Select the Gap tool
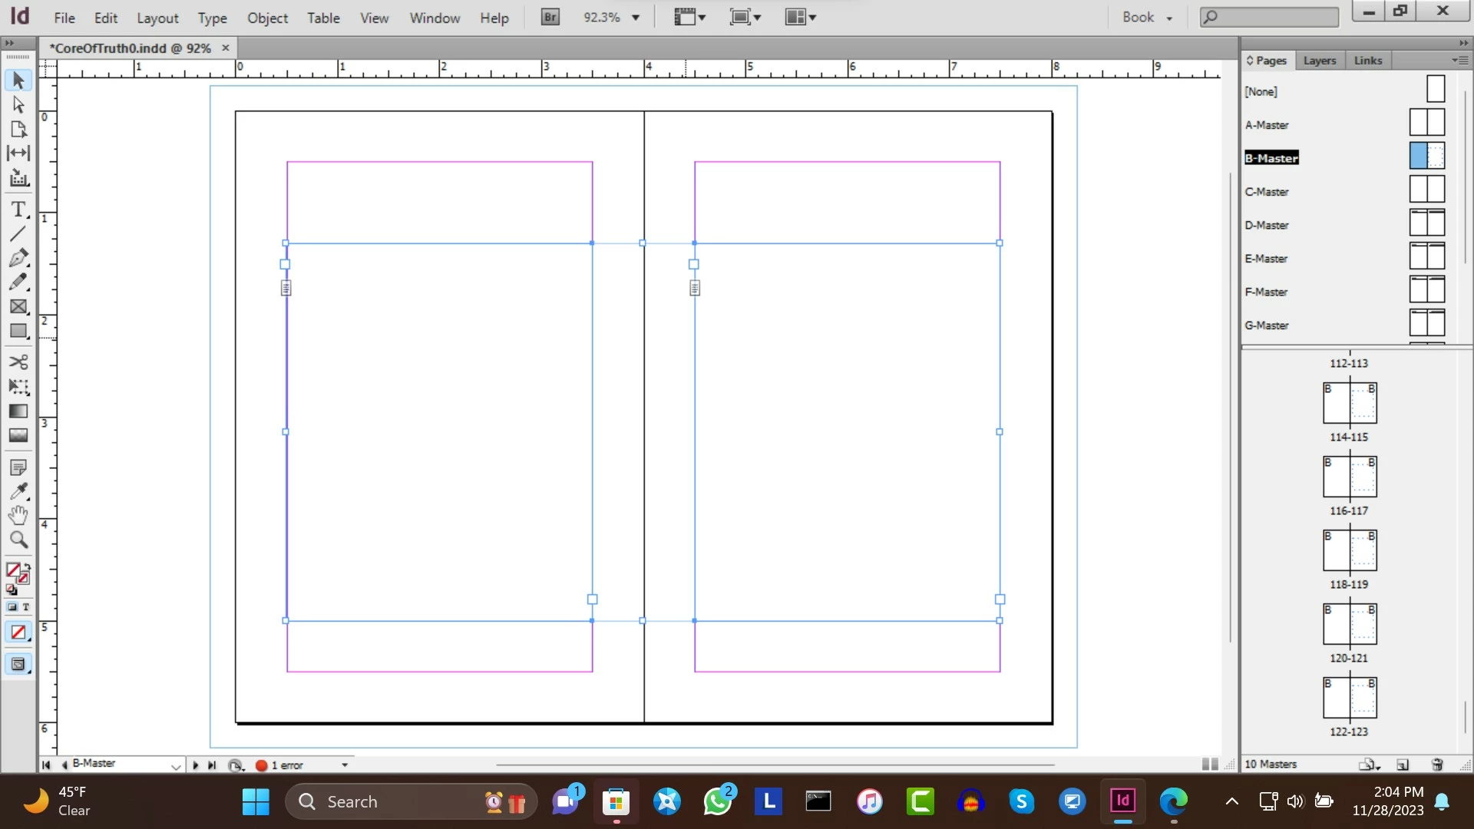The width and height of the screenshot is (1474, 829). point(18,153)
